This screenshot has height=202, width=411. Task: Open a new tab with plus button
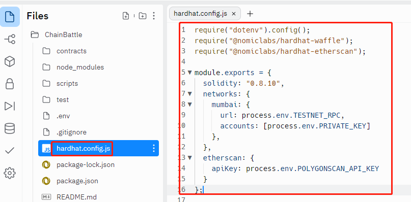click(x=250, y=14)
